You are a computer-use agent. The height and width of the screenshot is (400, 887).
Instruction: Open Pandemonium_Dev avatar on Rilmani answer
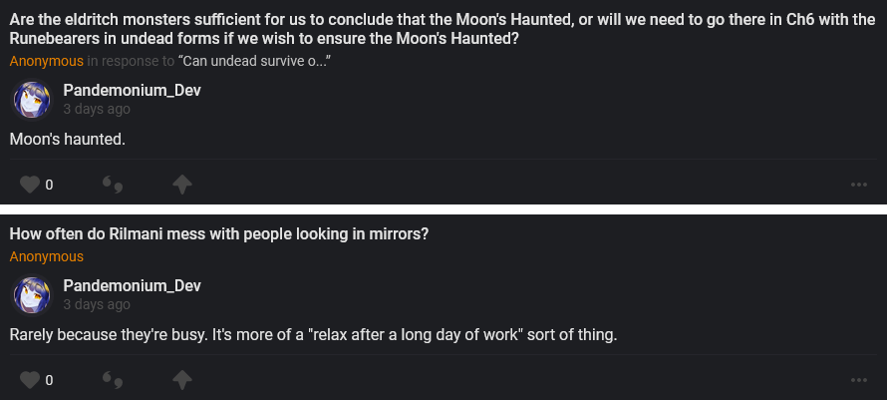[31, 296]
